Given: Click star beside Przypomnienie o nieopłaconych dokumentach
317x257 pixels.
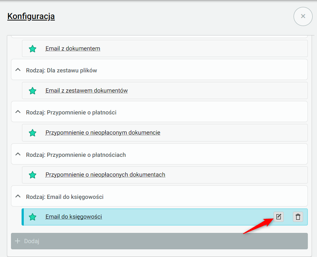Looking at the screenshot, I should coord(33,175).
